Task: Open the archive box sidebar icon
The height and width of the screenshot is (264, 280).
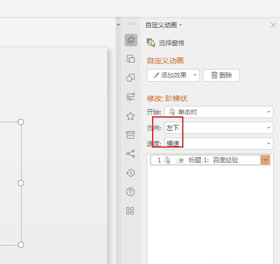Action: coord(130,135)
